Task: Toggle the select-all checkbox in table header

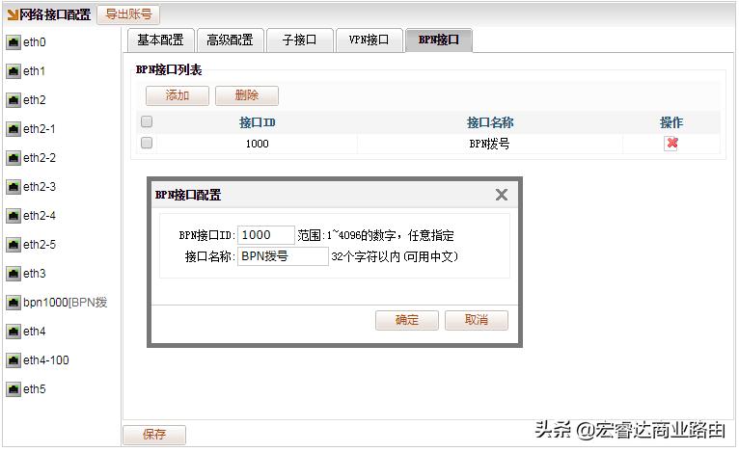Action: point(147,122)
